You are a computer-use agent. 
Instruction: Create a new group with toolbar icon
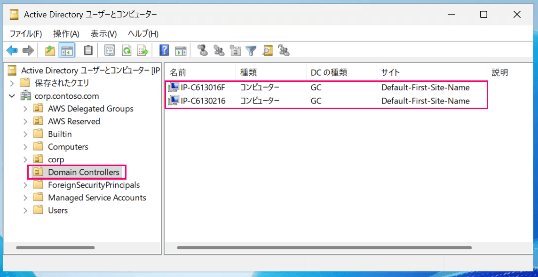(x=219, y=51)
